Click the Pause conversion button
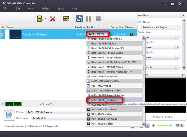187x137 pixels. 89,19
